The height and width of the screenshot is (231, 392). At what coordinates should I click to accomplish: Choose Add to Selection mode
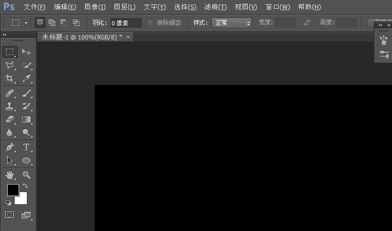pos(52,23)
